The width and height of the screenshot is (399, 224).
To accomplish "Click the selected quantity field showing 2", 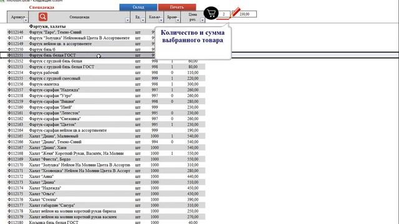I will (x=224, y=14).
